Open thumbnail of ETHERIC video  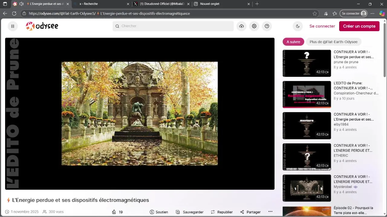(x=307, y=157)
